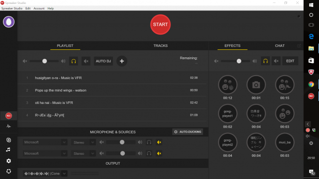Select track oti ha nai - Music is VFR
The width and height of the screenshot is (319, 179).
(112, 103)
